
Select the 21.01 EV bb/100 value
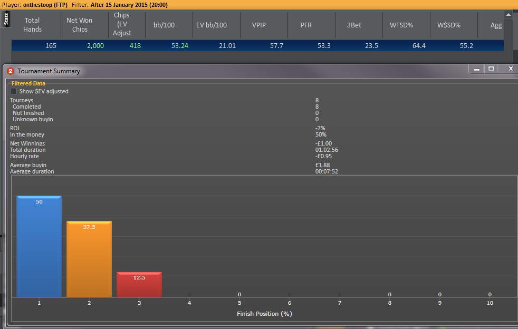point(227,45)
